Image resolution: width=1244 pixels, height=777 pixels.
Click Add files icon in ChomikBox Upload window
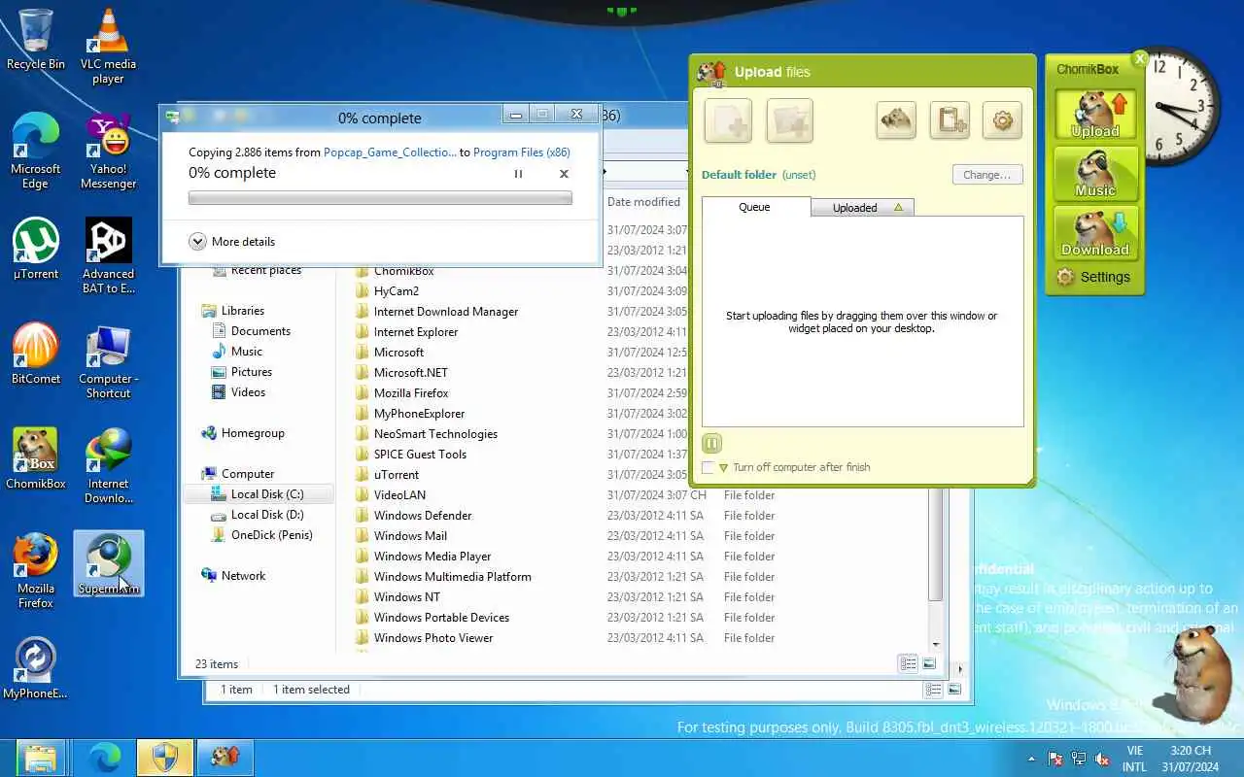[x=726, y=121]
